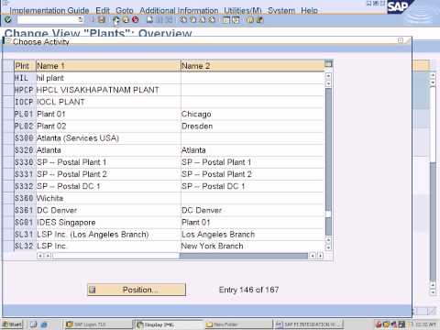Click the 'New York Branch' Name 2 cell
The height and width of the screenshot is (330, 440).
coord(252,246)
